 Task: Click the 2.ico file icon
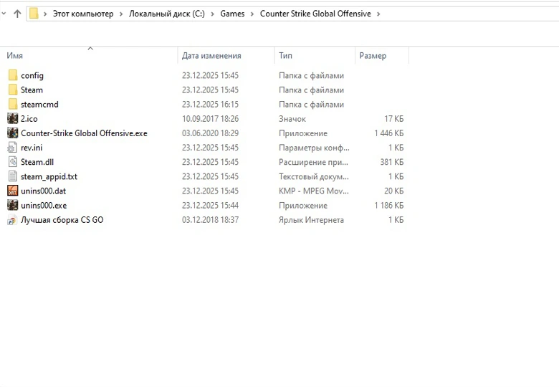(13, 119)
